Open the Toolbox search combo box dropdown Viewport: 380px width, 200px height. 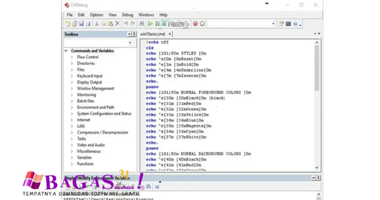[x=130, y=43]
